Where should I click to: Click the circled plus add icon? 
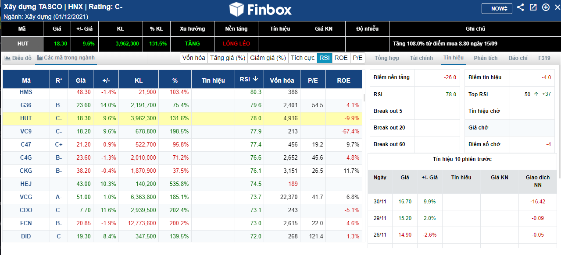tap(546, 7)
